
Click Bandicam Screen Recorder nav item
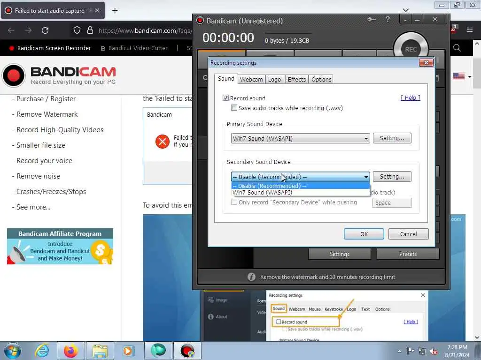click(51, 48)
